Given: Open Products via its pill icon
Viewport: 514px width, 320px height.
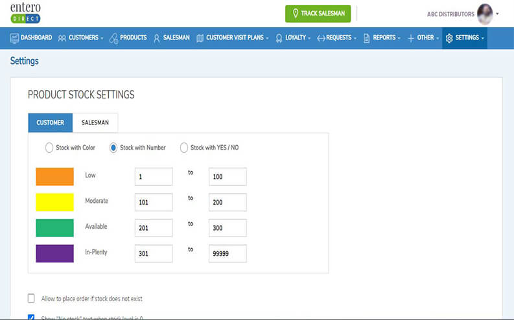Looking at the screenshot, I should pyautogui.click(x=114, y=38).
